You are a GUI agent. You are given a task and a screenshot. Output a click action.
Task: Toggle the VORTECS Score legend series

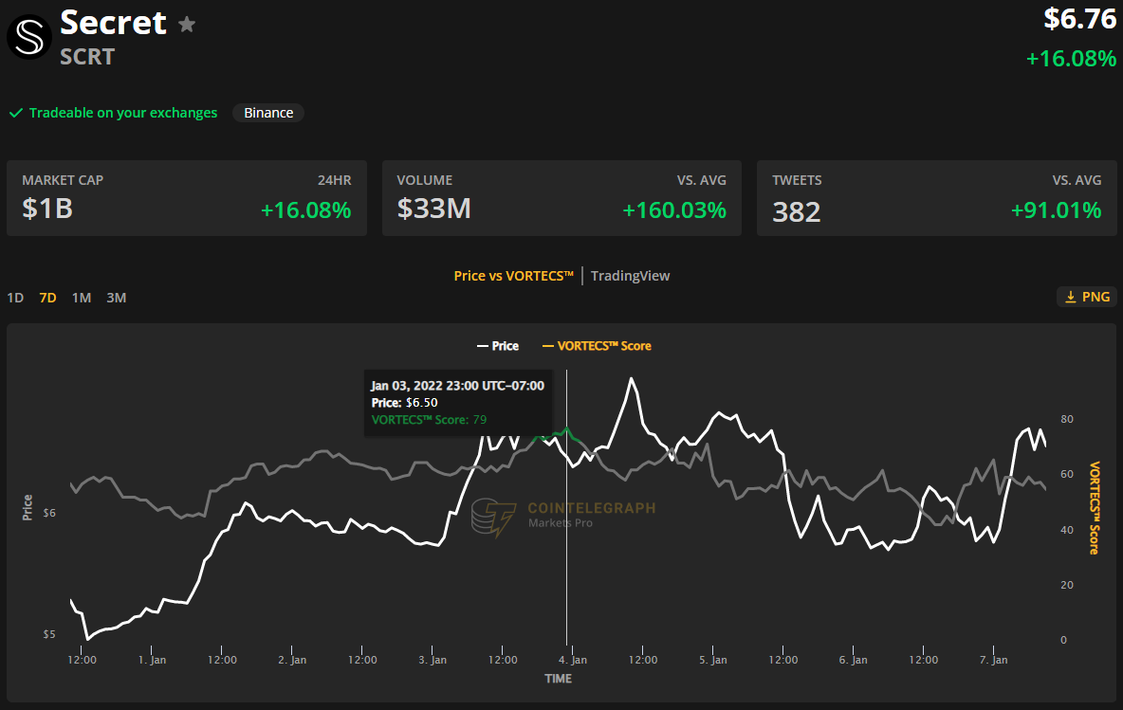click(x=597, y=346)
